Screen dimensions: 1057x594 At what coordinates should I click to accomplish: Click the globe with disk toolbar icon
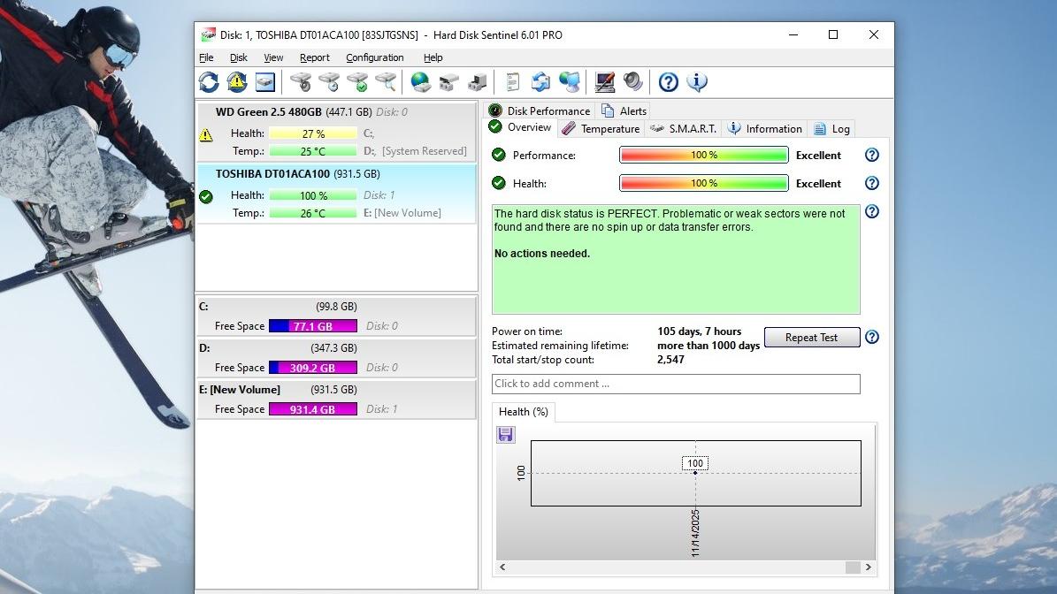[420, 82]
